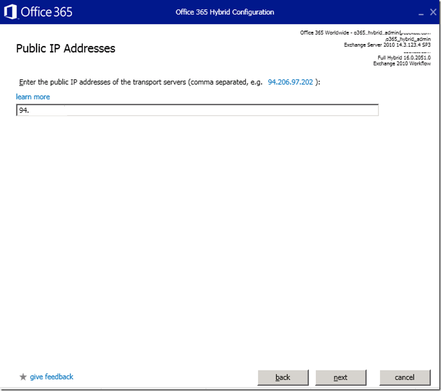The height and width of the screenshot is (391, 441).
Task: Open the give feedback link
Action: click(51, 376)
